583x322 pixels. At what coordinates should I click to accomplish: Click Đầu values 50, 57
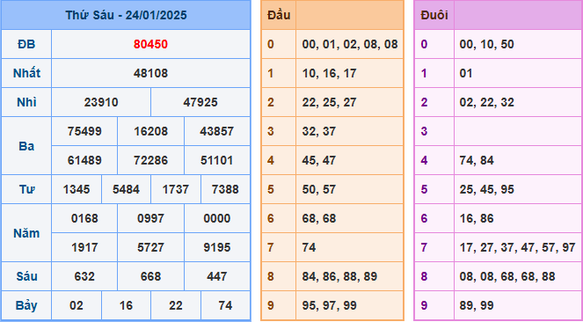(319, 189)
